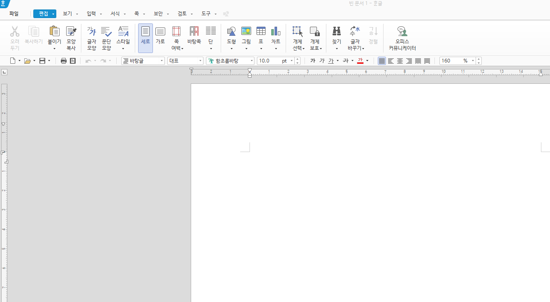Viewport: 550px width, 302px height.
Task: Click the undo arrow icon
Action: 88,61
